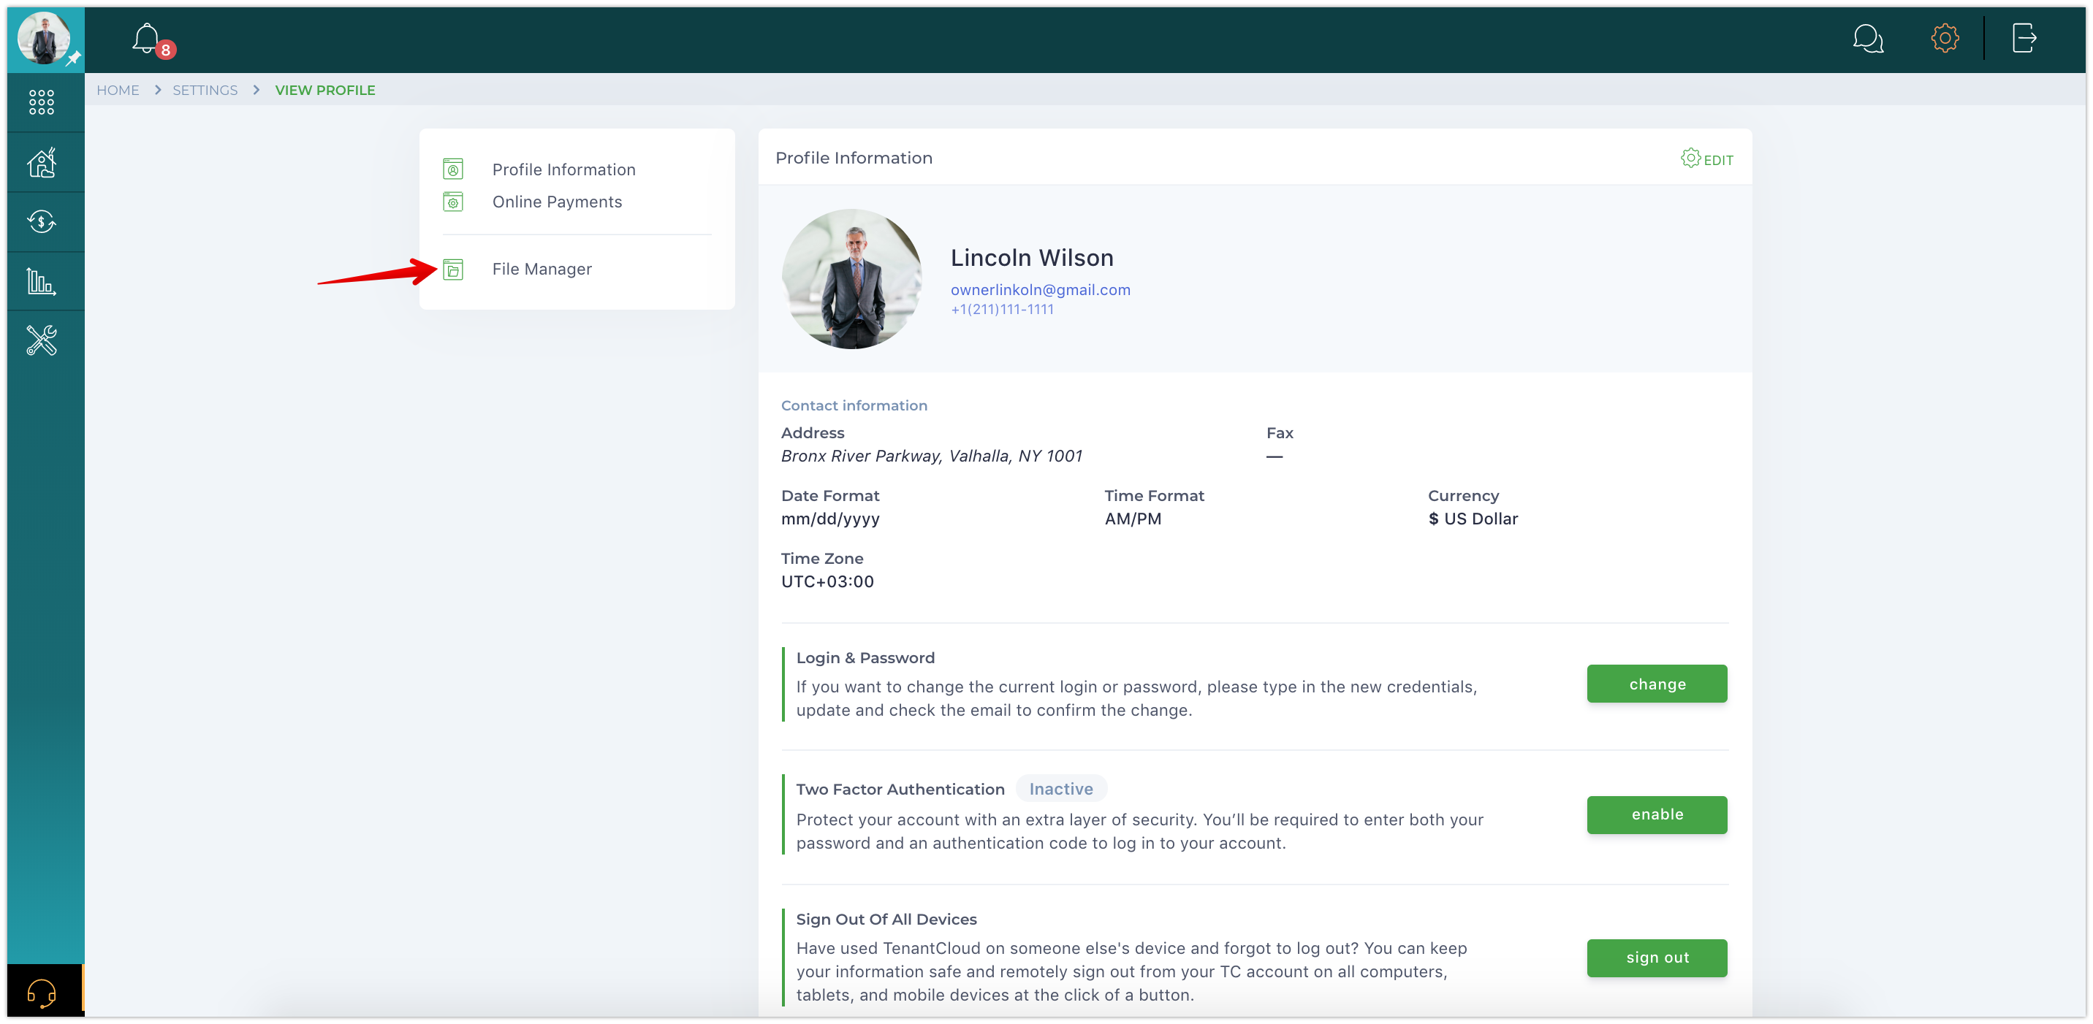Click the AM/PM time format value
Image resolution: width=2093 pixels, height=1024 pixels.
point(1133,519)
